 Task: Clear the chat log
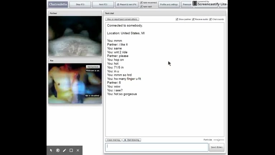[113, 140]
